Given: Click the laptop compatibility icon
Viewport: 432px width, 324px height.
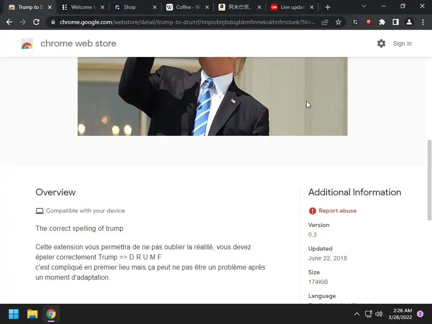Looking at the screenshot, I should click(x=40, y=211).
